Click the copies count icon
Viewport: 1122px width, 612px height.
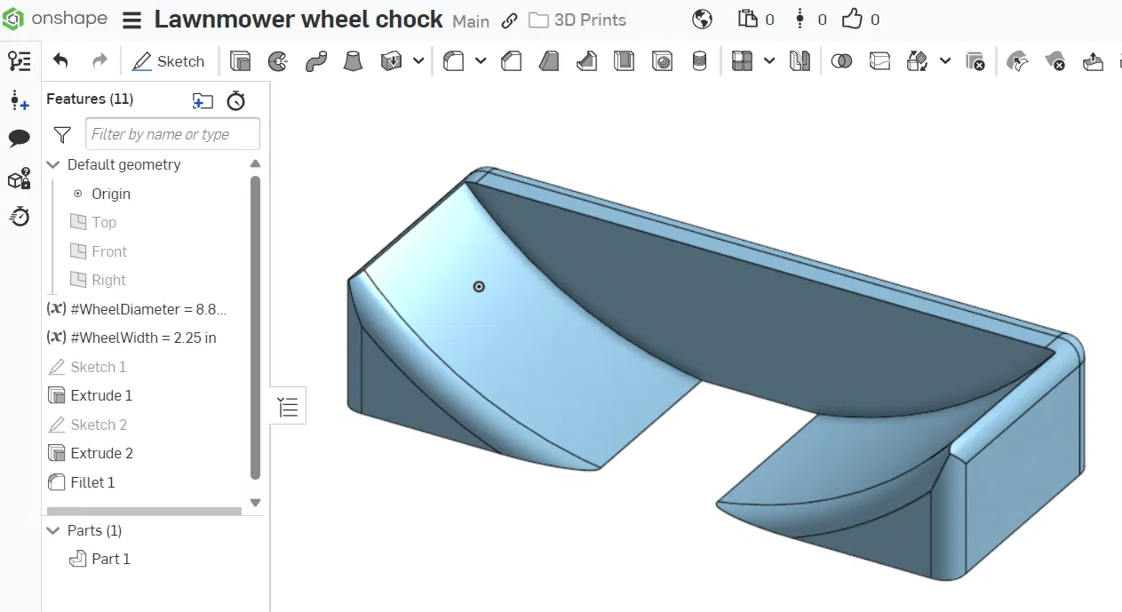point(748,19)
